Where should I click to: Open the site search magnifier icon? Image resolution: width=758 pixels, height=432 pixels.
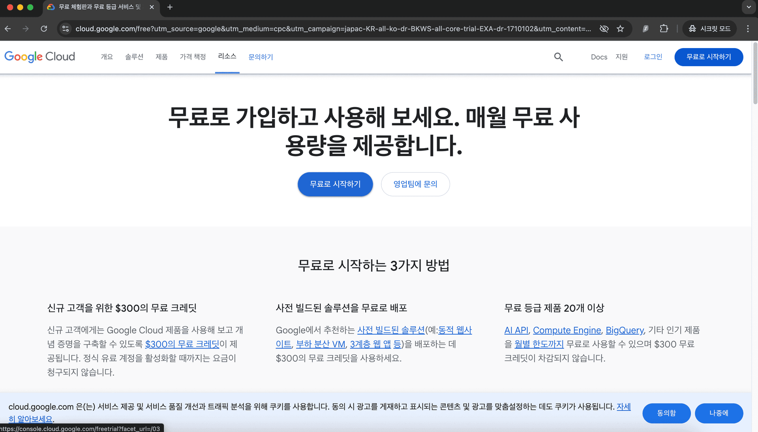click(x=558, y=57)
